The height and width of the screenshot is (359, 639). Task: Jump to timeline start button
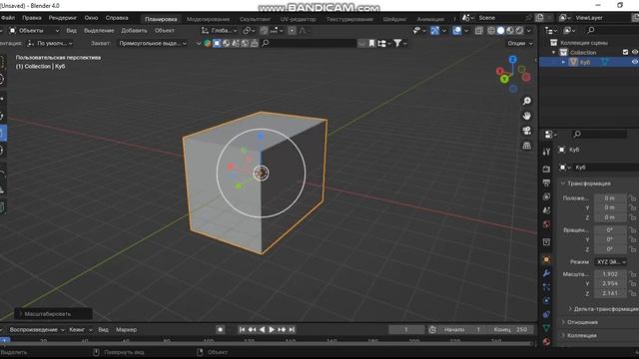tap(242, 330)
